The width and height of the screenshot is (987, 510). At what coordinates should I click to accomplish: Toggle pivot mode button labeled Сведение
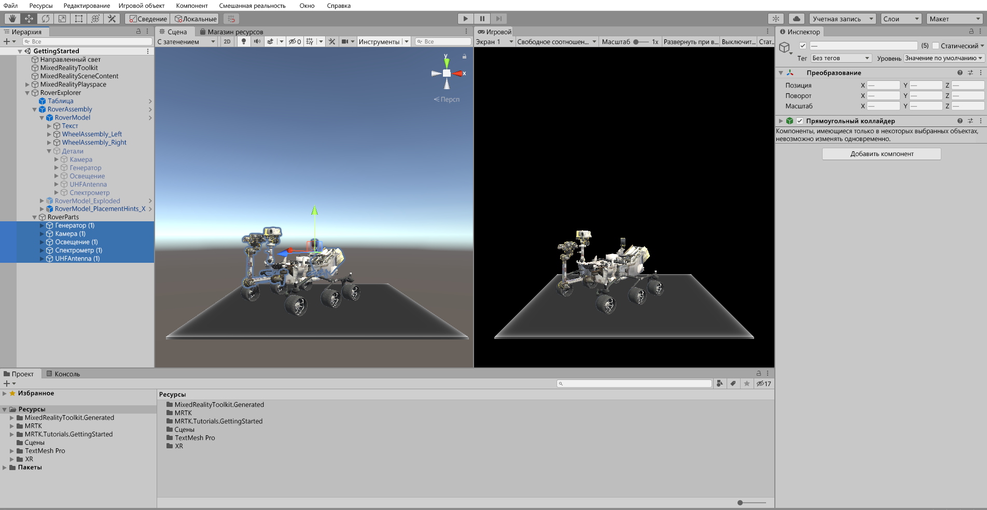[x=148, y=19]
